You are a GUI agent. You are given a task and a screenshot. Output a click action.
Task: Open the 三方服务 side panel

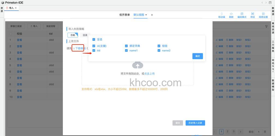[273, 47]
